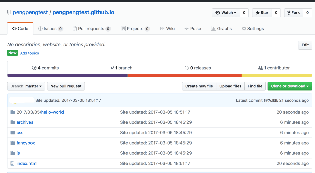Click the folder icon for the archives row
Image resolution: width=315 pixels, height=173 pixels.
(x=13, y=122)
